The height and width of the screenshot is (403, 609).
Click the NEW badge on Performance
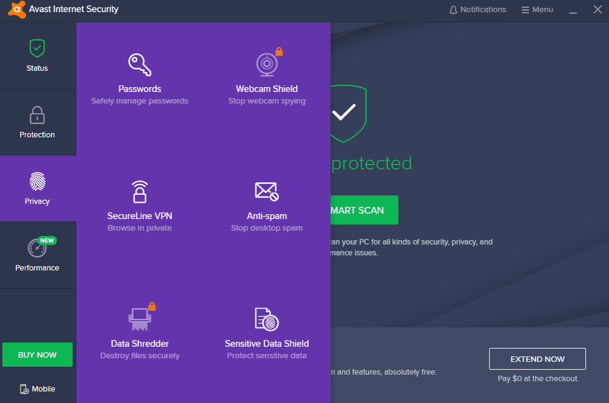[x=46, y=240]
